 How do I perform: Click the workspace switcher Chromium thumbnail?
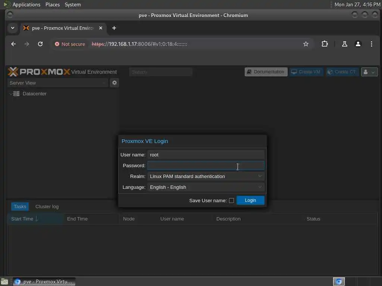[339, 282]
